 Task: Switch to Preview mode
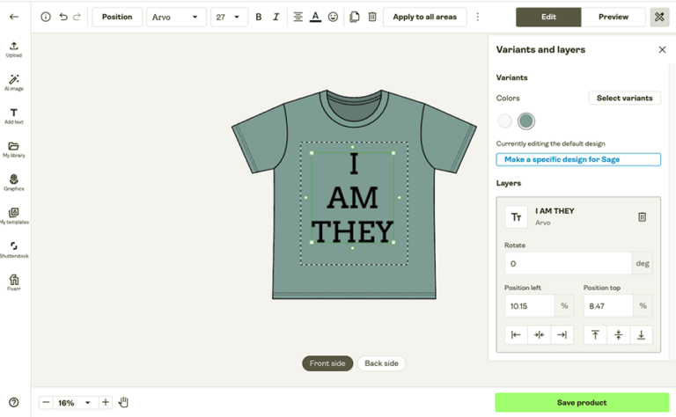[x=614, y=17]
